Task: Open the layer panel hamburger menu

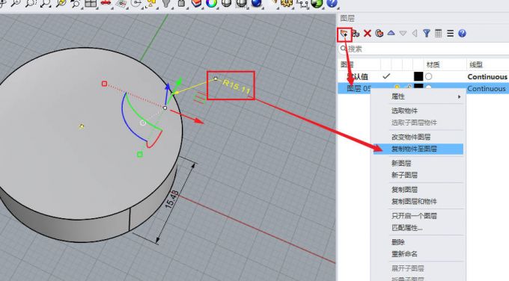Action: pos(450,33)
